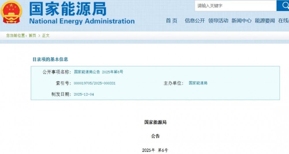This screenshot has width=289, height=154.
Task: Open the 首页 navigation menu item
Action: click(x=171, y=21)
